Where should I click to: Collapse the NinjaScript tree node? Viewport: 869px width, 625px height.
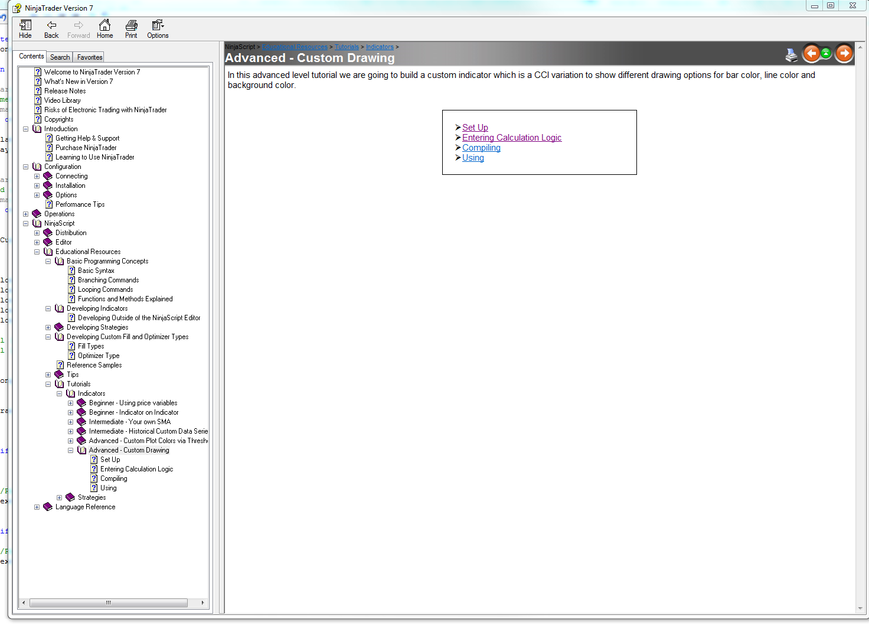click(x=26, y=223)
